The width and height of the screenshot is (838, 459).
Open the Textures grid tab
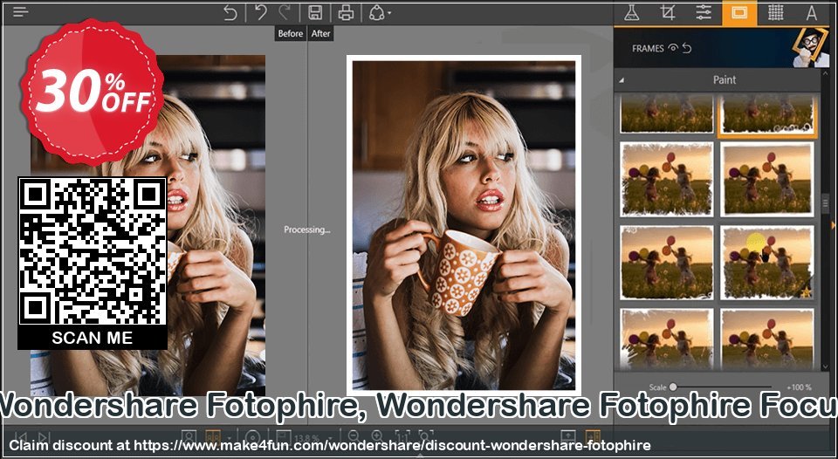(775, 13)
